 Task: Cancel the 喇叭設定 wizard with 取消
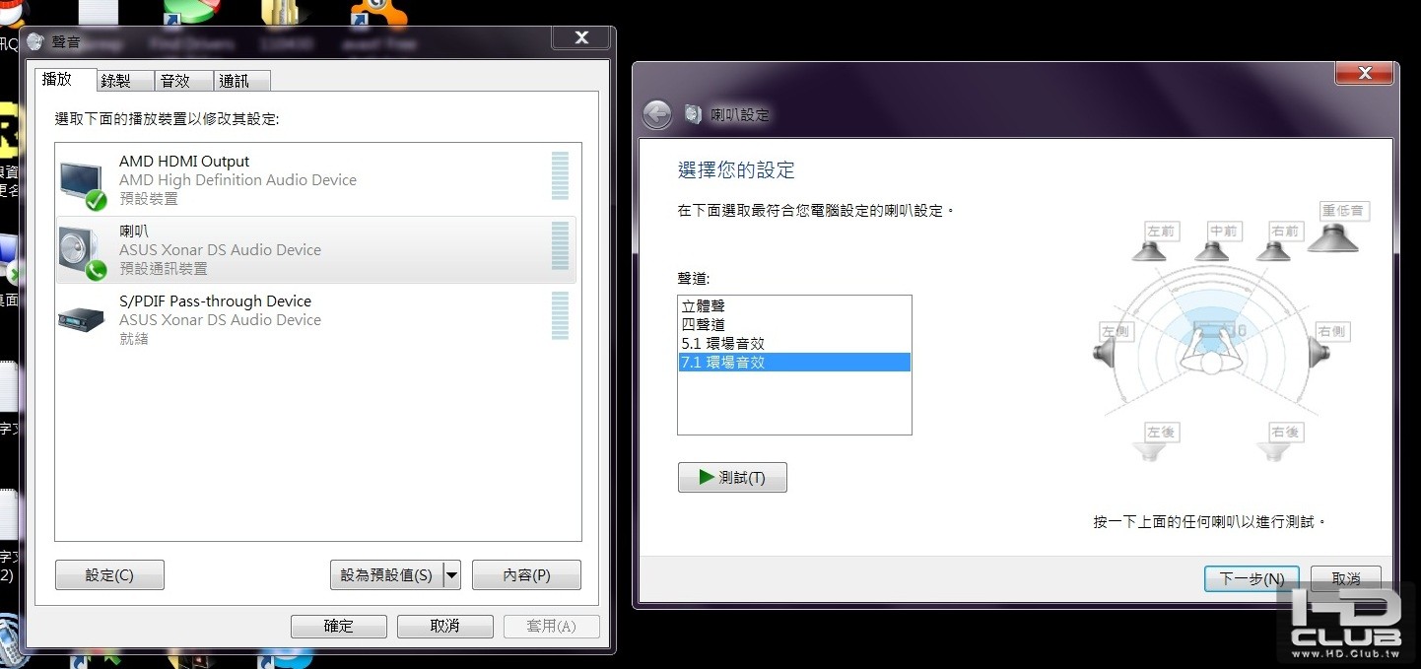tap(1346, 578)
